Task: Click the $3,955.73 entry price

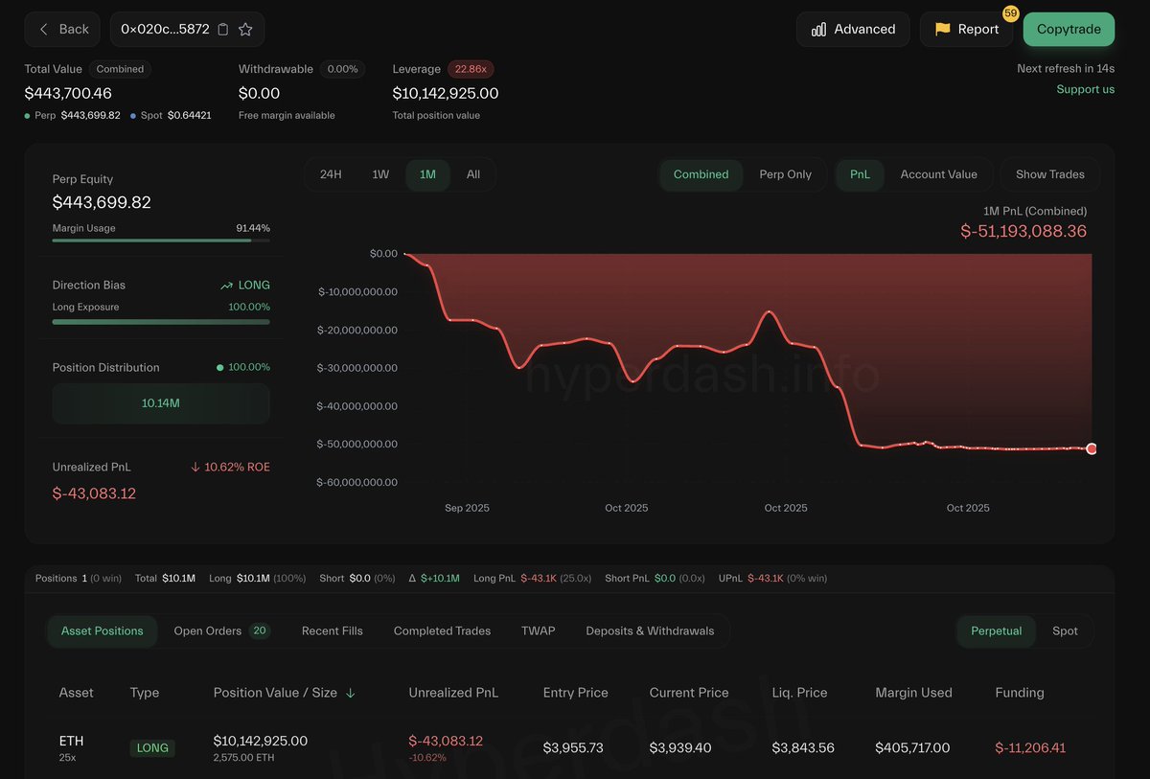Action: [x=573, y=747]
